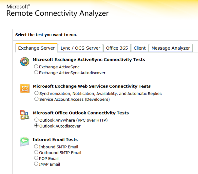Click the Internet Email Tests heading
This screenshot has height=174, width=198.
click(x=55, y=140)
